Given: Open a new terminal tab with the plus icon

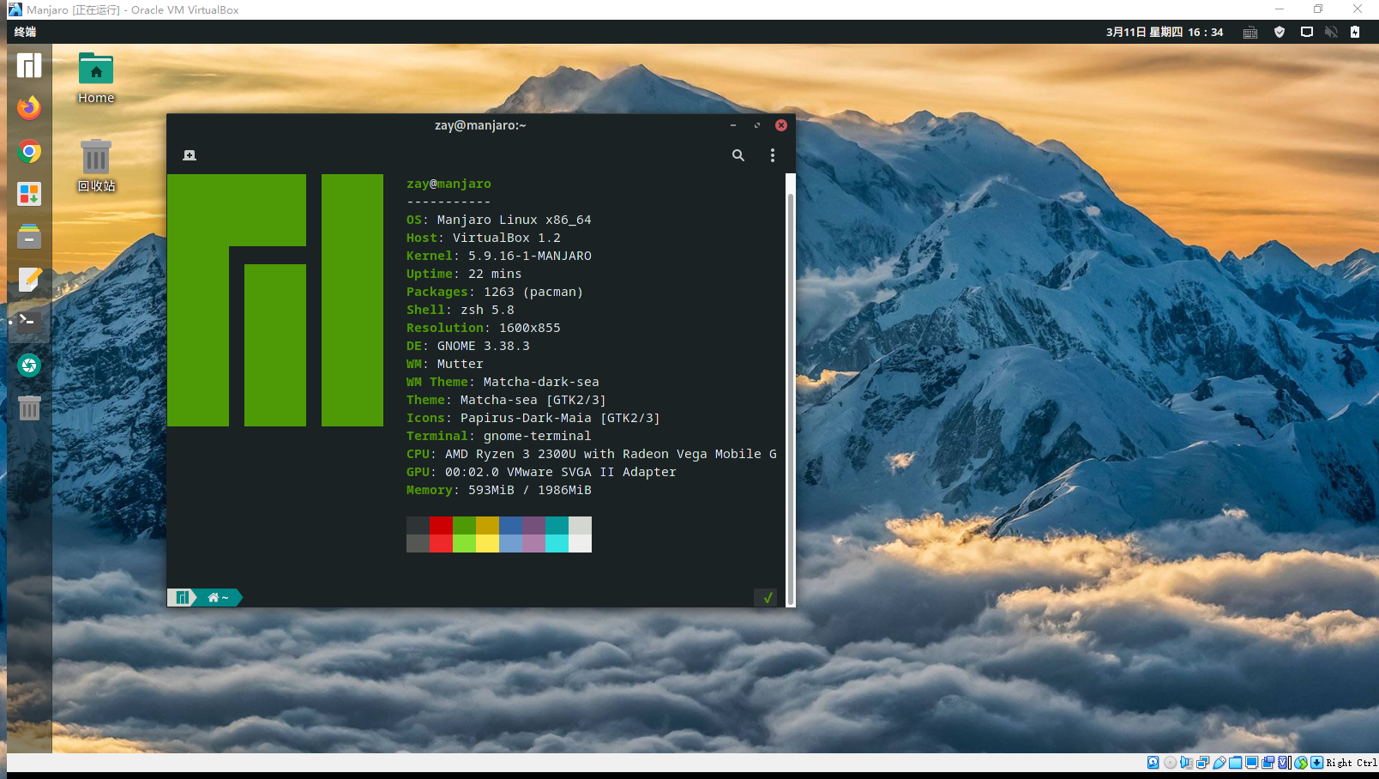Looking at the screenshot, I should click(x=189, y=155).
